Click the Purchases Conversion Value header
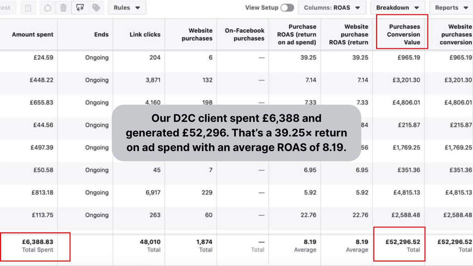Image resolution: width=473 pixels, height=266 pixels. click(x=403, y=34)
